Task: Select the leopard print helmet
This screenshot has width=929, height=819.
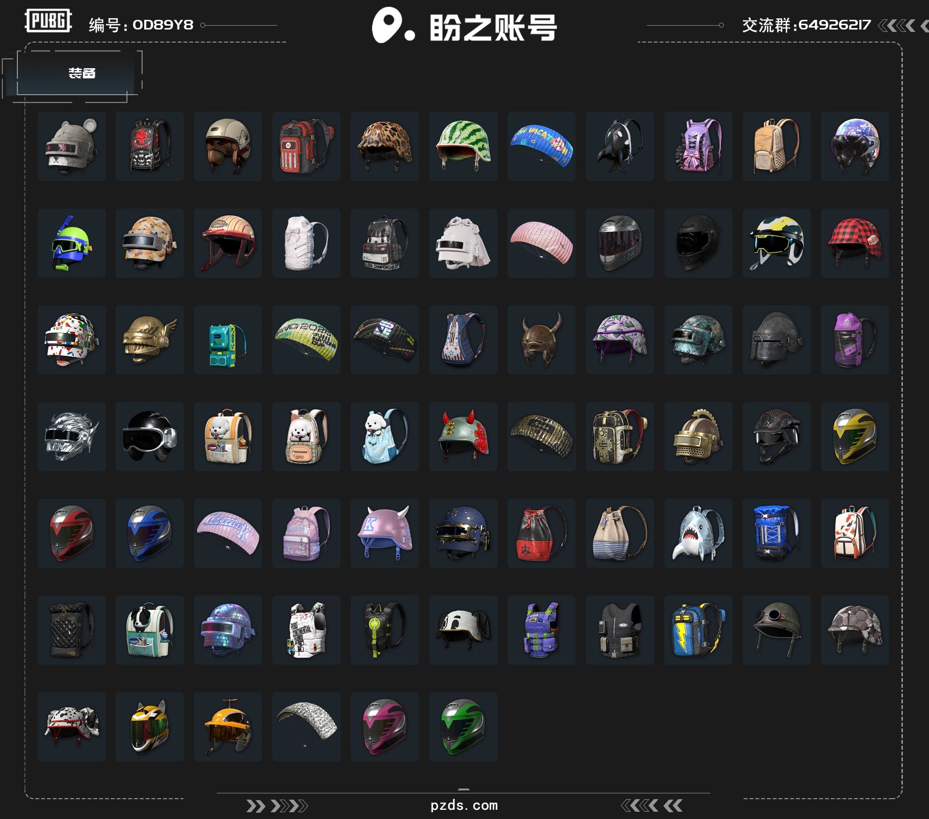Action: 385,146
